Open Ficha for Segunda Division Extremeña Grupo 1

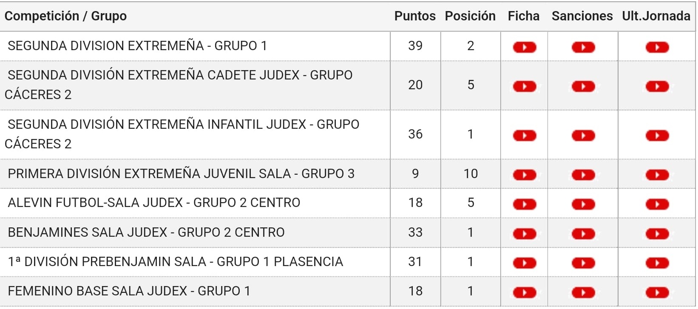[x=524, y=47]
